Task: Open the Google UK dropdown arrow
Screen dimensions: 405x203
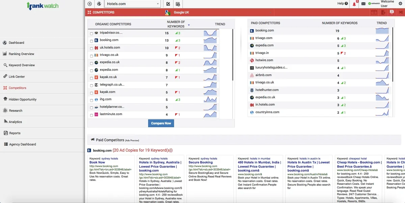Action: tap(271, 13)
